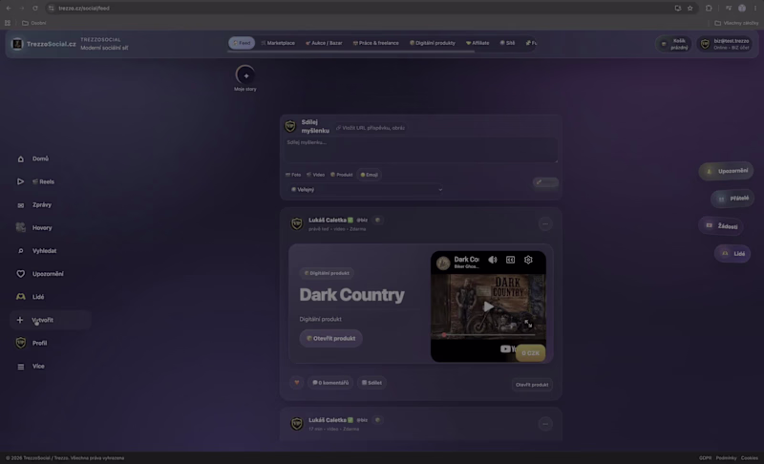Viewport: 764px width, 464px height.
Task: Attach a Produkt to the post
Action: click(342, 175)
